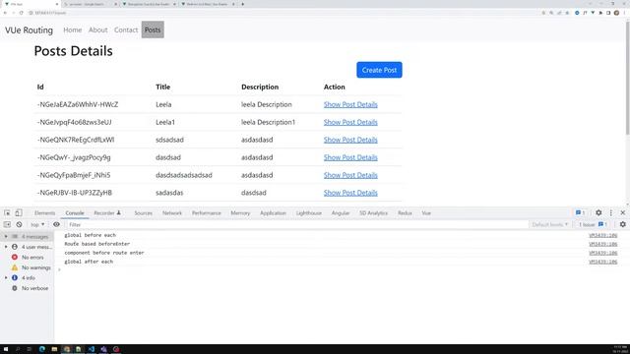
Task: Focus the console Filter input field
Action: click(x=296, y=224)
